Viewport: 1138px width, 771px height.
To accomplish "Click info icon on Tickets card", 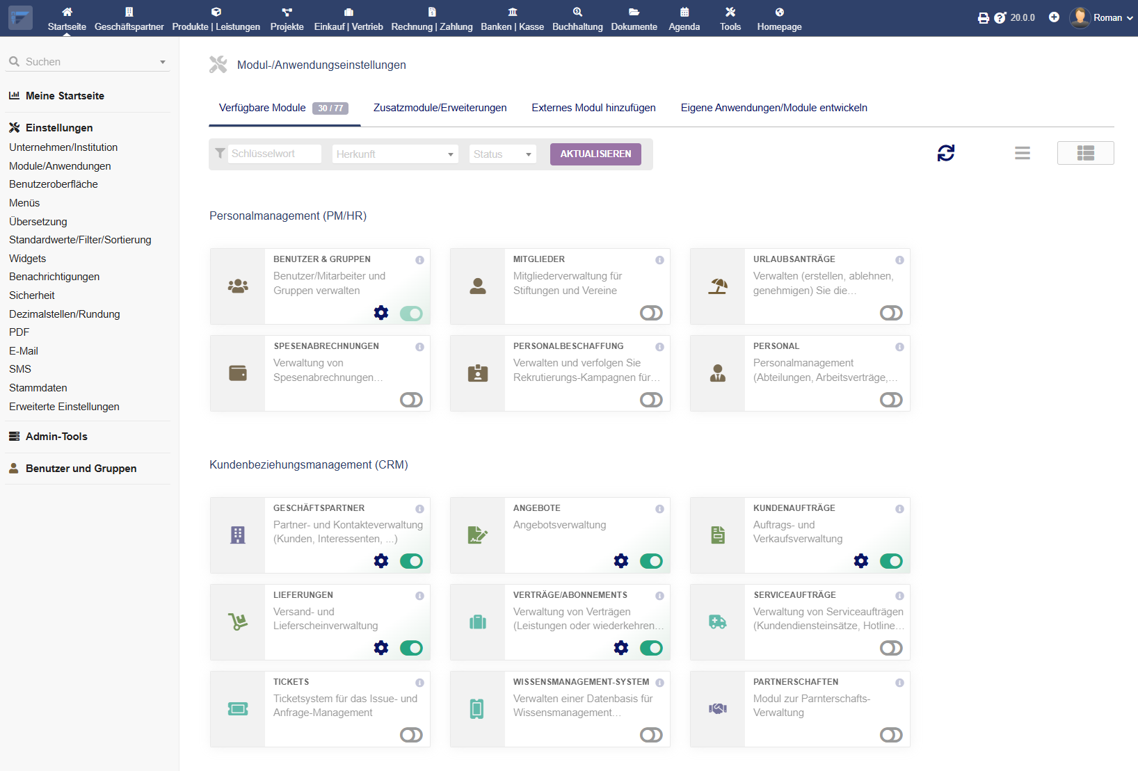I will pos(419,683).
